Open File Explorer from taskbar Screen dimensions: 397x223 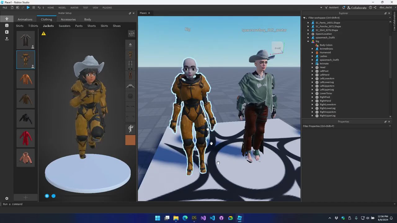(x=176, y=218)
